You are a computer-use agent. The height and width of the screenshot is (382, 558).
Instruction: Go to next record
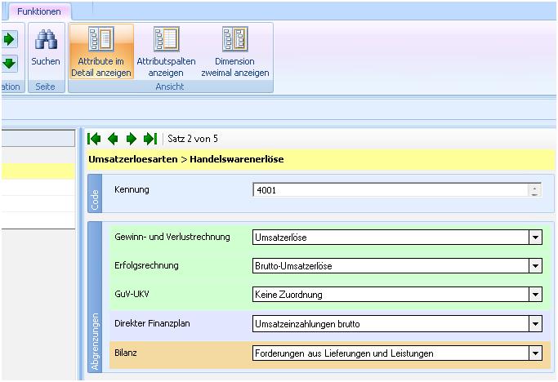132,139
